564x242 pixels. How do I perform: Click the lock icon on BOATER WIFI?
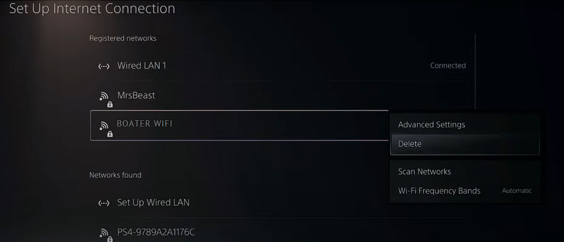point(110,134)
